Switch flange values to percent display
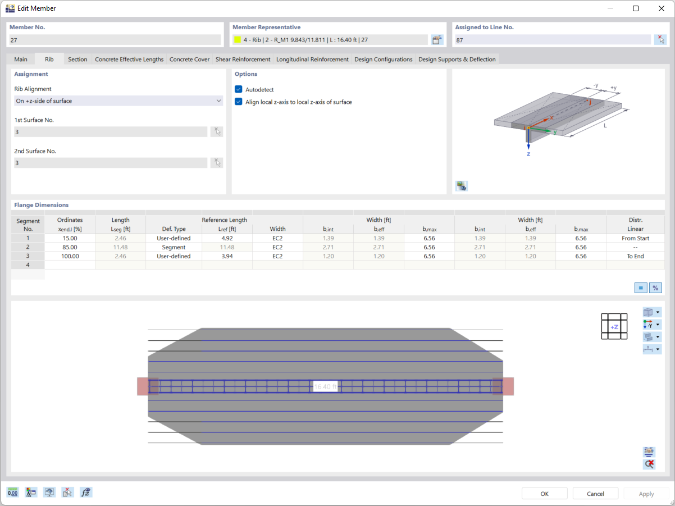675x506 pixels. [655, 288]
